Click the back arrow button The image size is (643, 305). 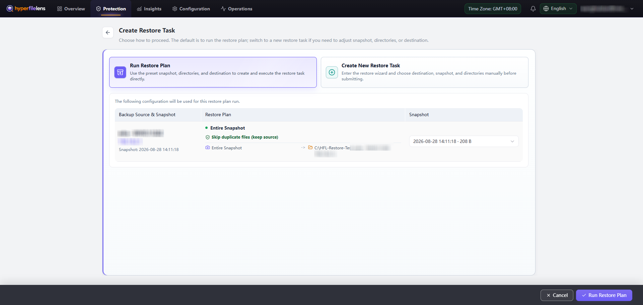(x=108, y=32)
